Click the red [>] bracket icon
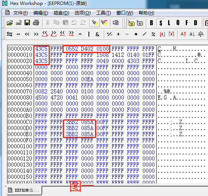The image size is (208, 196). [x=171, y=34]
